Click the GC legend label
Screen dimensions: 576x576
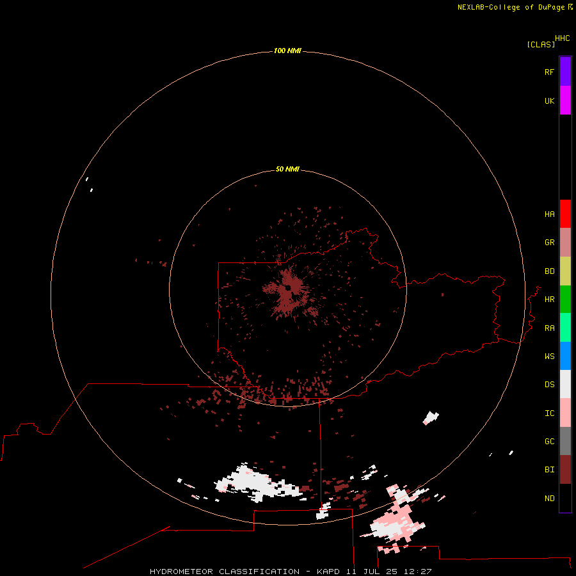549,442
